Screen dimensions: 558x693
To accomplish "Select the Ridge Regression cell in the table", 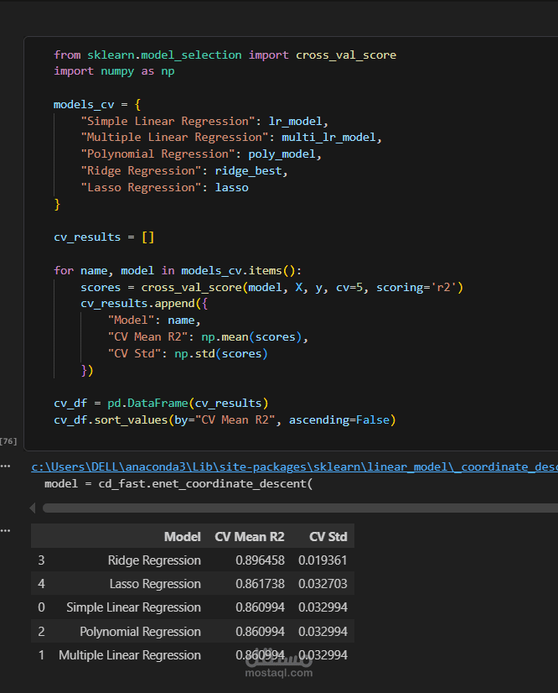I will coord(154,560).
